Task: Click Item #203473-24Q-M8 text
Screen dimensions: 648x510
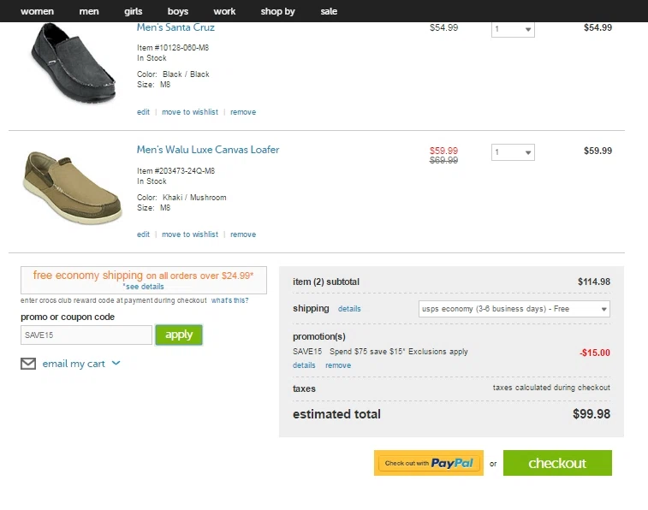Action: click(175, 171)
